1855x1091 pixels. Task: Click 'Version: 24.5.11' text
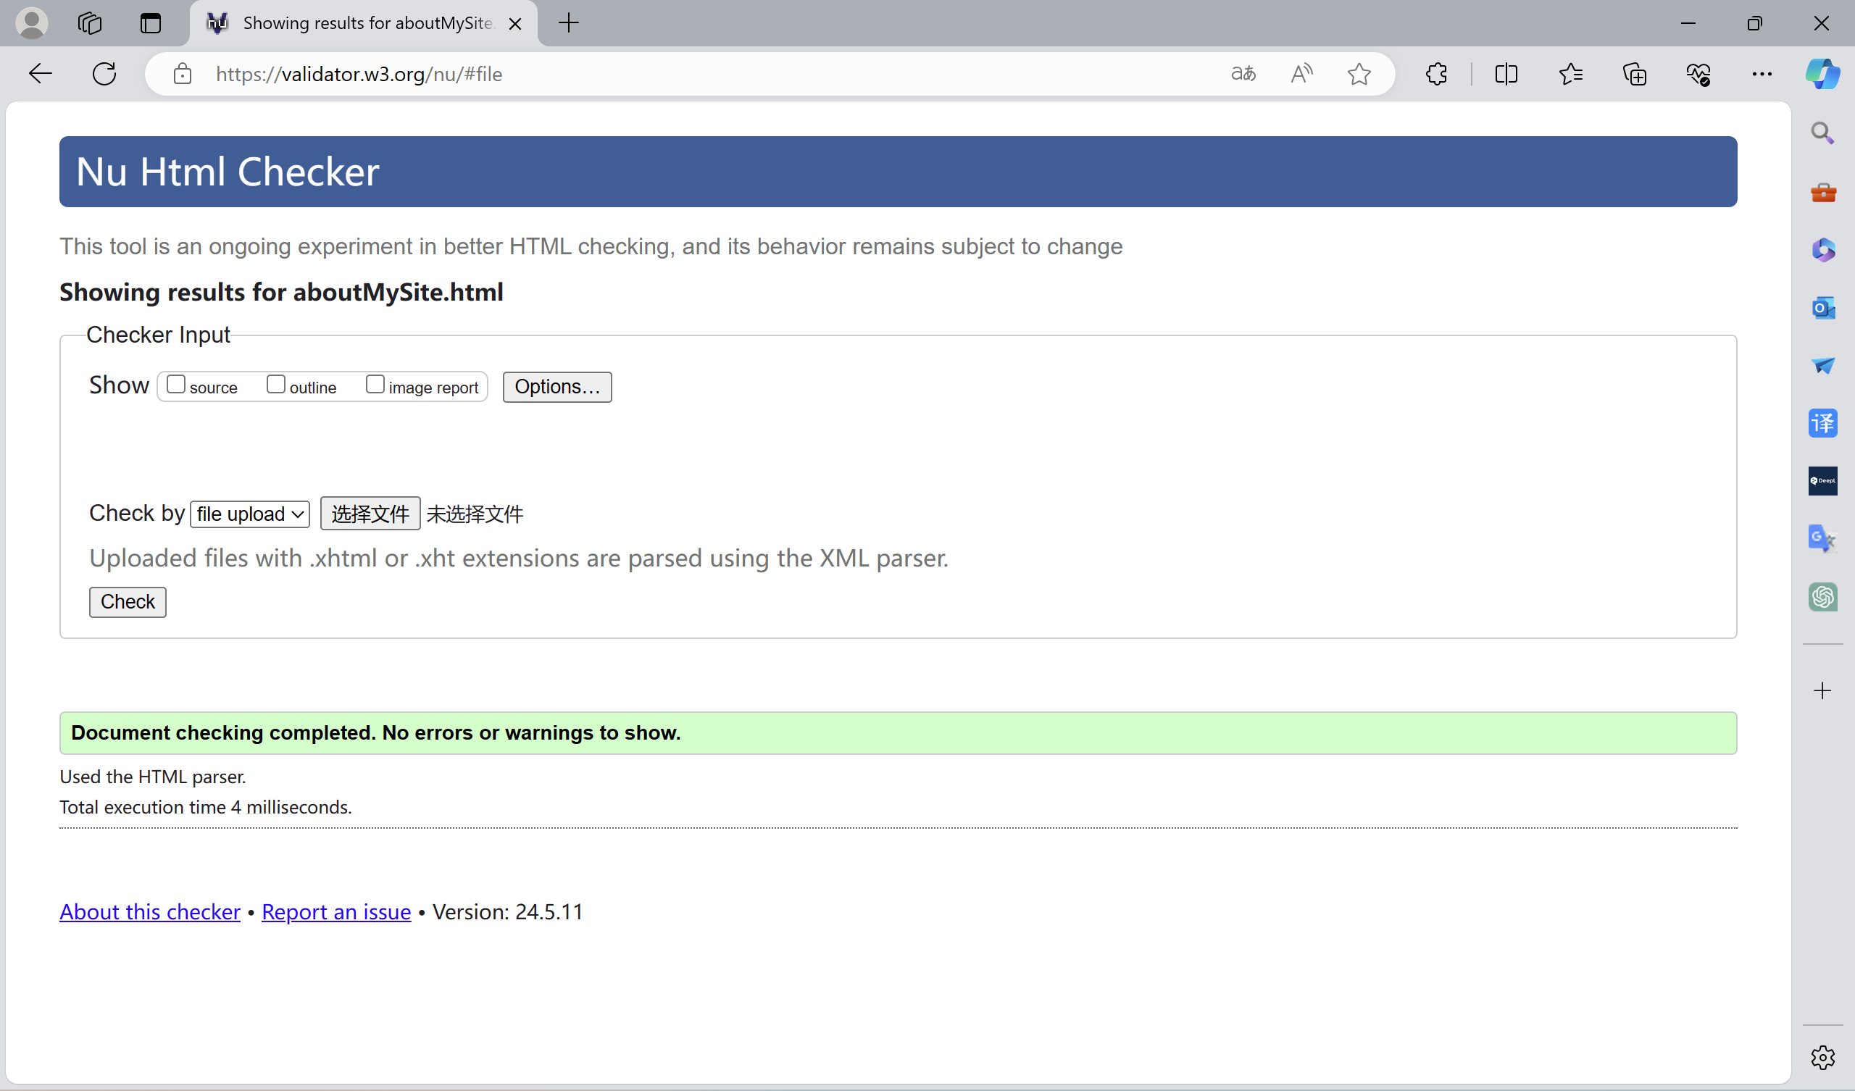(508, 911)
